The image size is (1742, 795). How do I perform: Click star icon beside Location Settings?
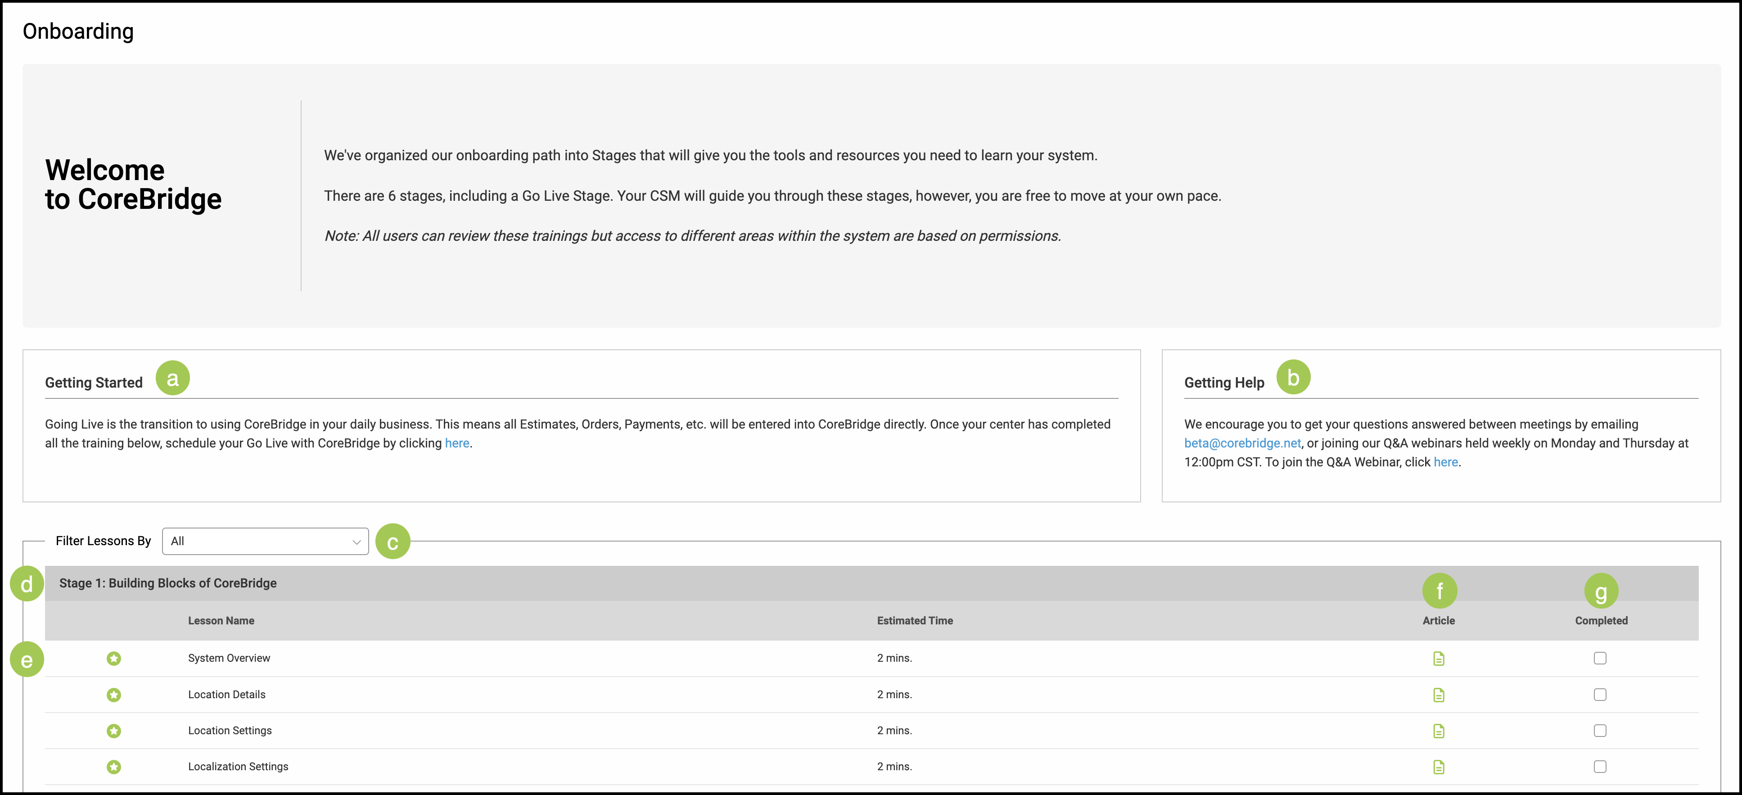pos(113,731)
